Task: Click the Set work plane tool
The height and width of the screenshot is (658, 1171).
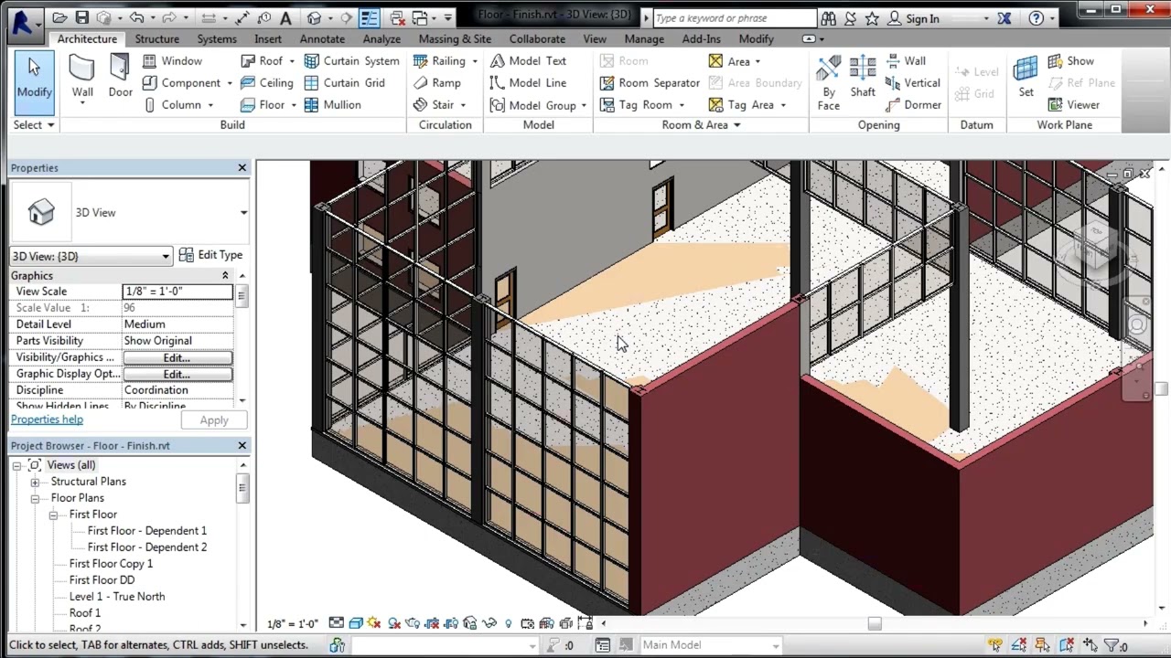Action: tap(1026, 77)
